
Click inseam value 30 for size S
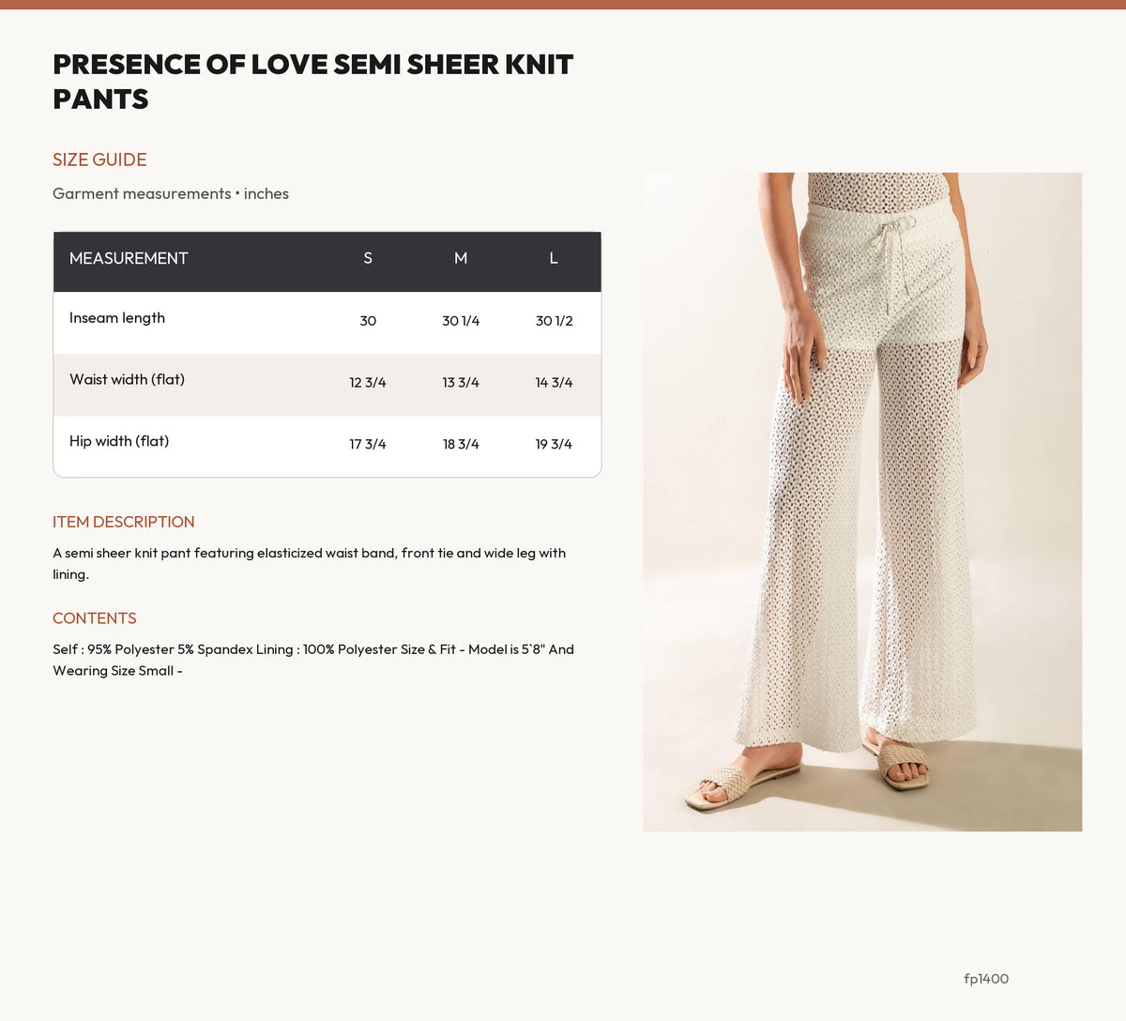[x=368, y=321]
